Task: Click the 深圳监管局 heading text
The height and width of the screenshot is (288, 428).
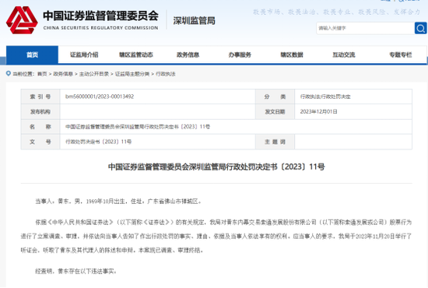Action: (194, 21)
